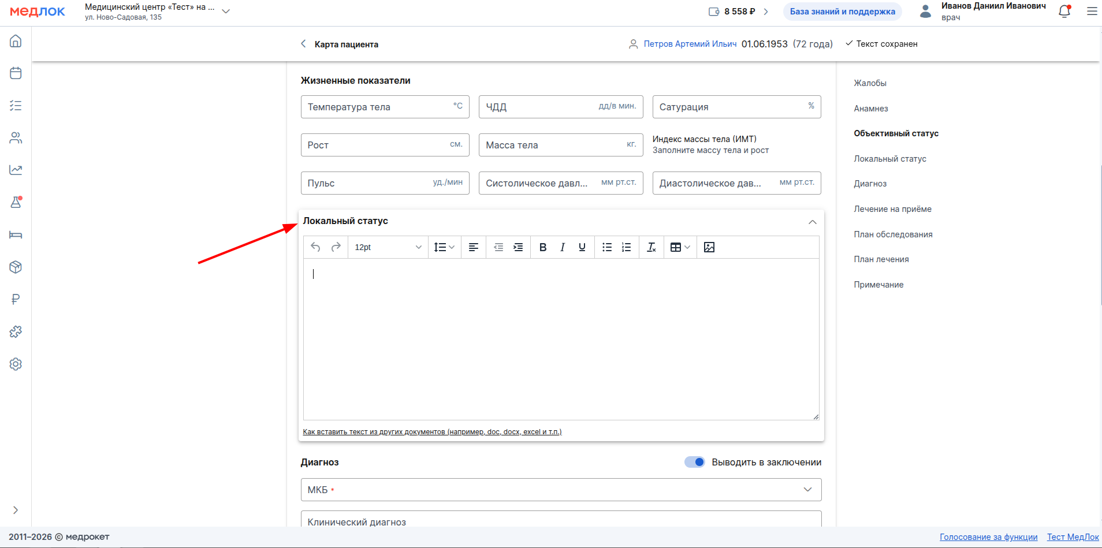The image size is (1102, 548).
Task: Click the clear formatting icon
Action: tap(651, 247)
